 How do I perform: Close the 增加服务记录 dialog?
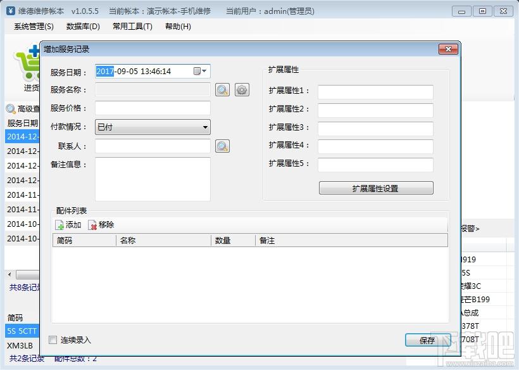point(448,49)
